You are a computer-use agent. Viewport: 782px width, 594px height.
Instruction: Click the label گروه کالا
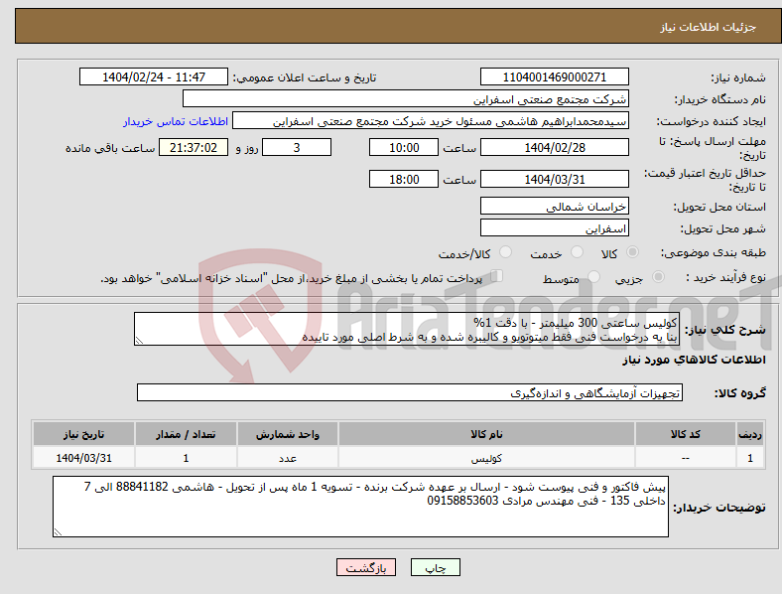pos(740,393)
